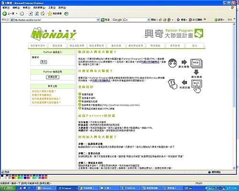Expand the address bar URL dropdown
This screenshot has height=191, width=239.
98,20
